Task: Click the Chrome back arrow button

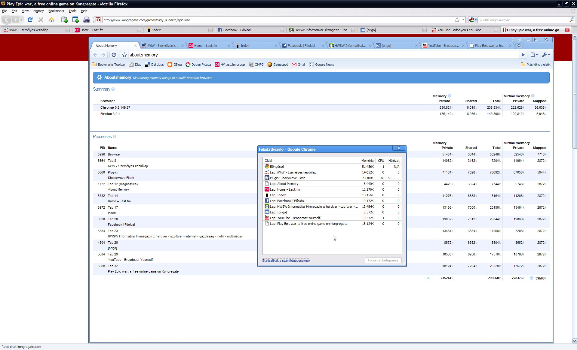Action: point(95,55)
